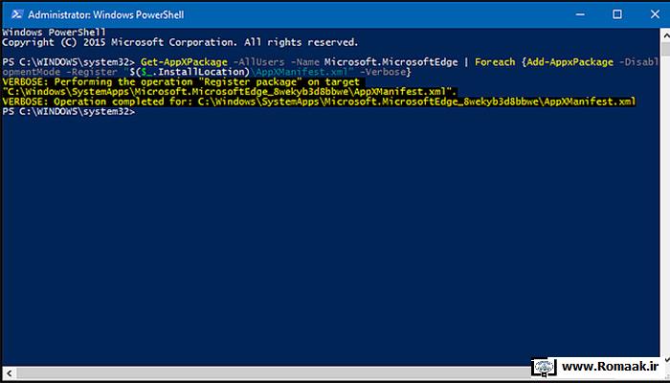Click the Get-AppXPackage command text

184,62
